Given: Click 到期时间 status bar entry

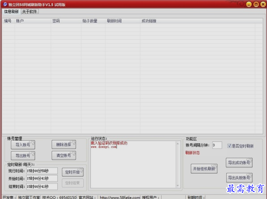Looking at the screenshot, I should pos(196,197).
